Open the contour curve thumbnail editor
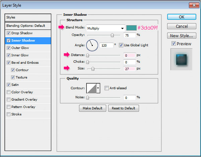 click(x=91, y=88)
